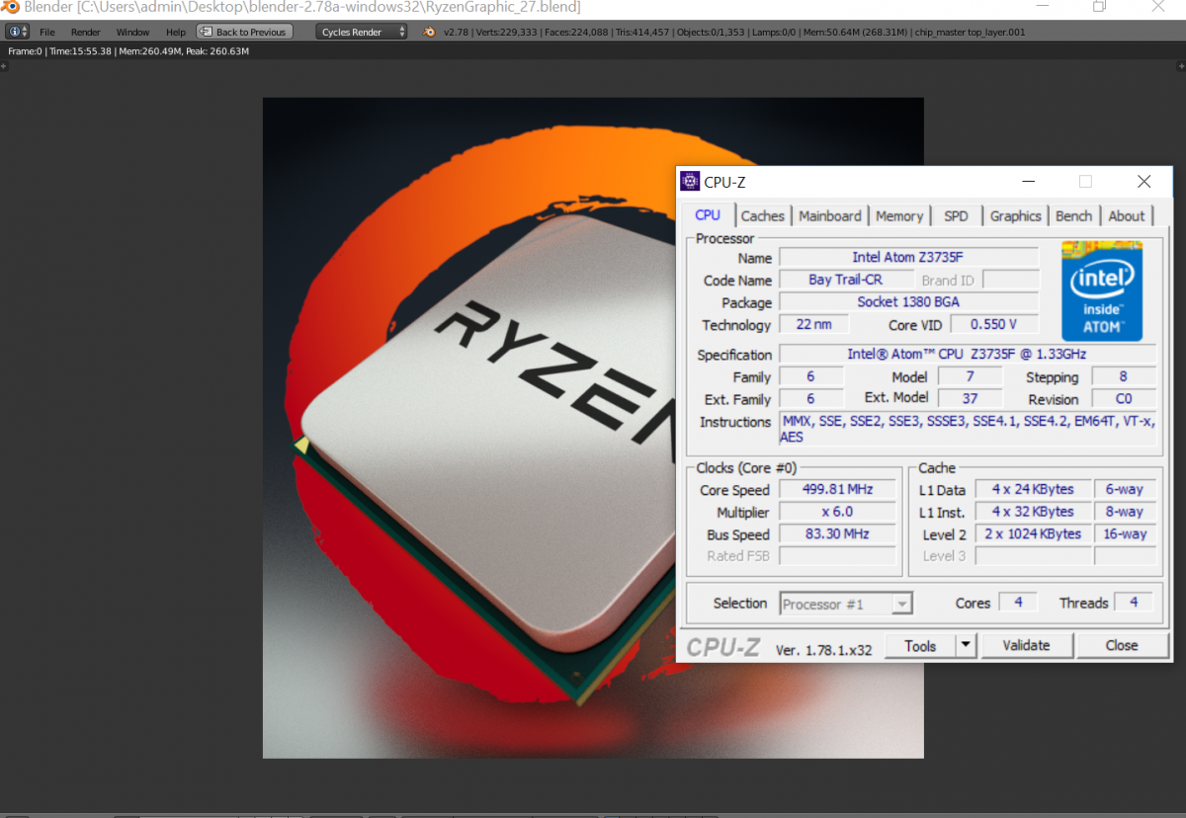
Task: Switch to the About tab in CPU-Z
Action: coord(1127,216)
